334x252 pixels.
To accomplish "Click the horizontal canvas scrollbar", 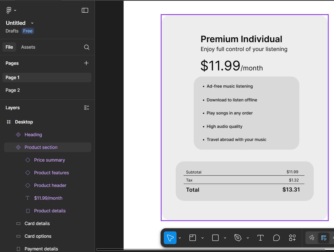I will tap(210, 249).
